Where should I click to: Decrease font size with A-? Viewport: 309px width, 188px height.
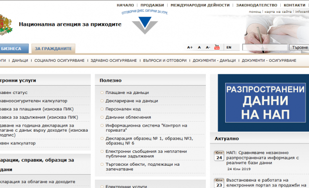[208, 47]
